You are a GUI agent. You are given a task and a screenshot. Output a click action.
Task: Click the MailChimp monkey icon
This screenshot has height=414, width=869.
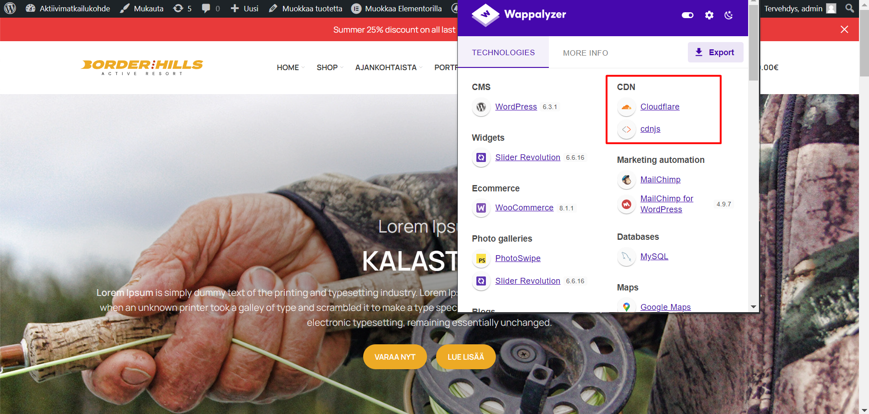[x=626, y=180]
